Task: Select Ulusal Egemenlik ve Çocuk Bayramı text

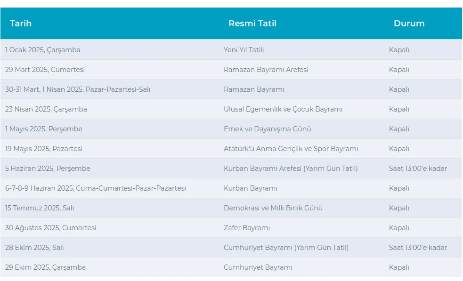Action: (283, 109)
